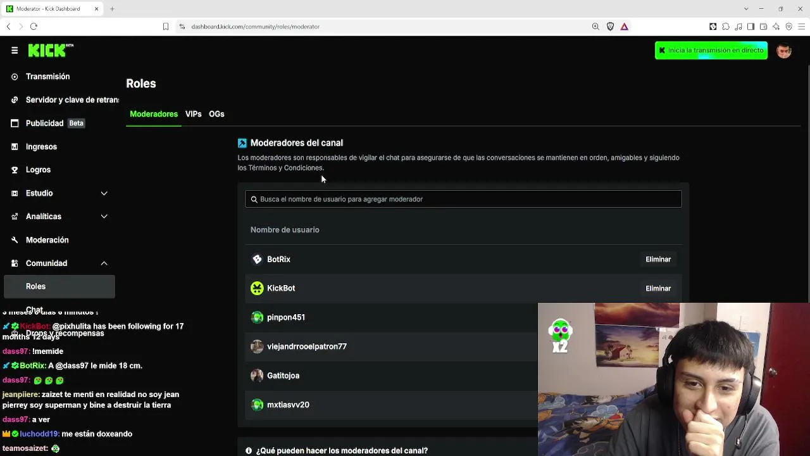810x456 pixels.
Task: Select Roles under Comunidad
Action: coord(59,286)
